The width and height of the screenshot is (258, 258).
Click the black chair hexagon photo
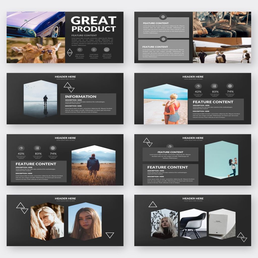193,223
